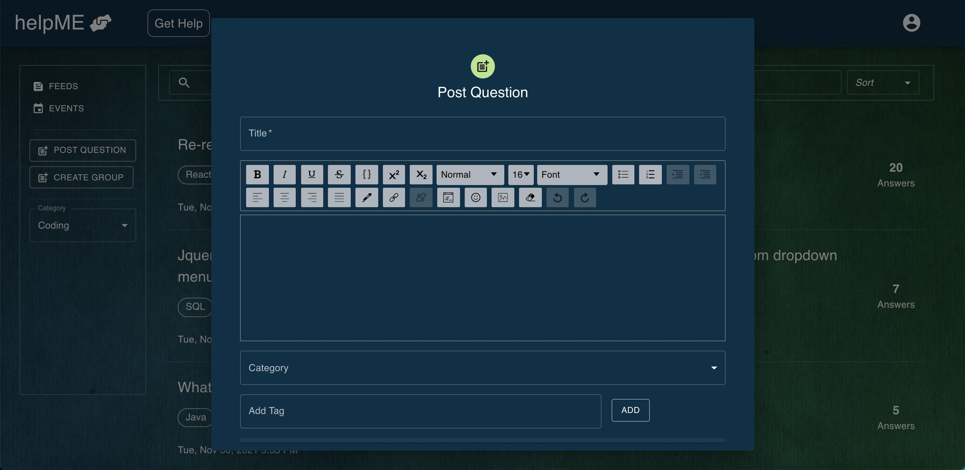This screenshot has width=965, height=470.
Task: Click the Eraser/clear formatting icon
Action: coord(530,197)
